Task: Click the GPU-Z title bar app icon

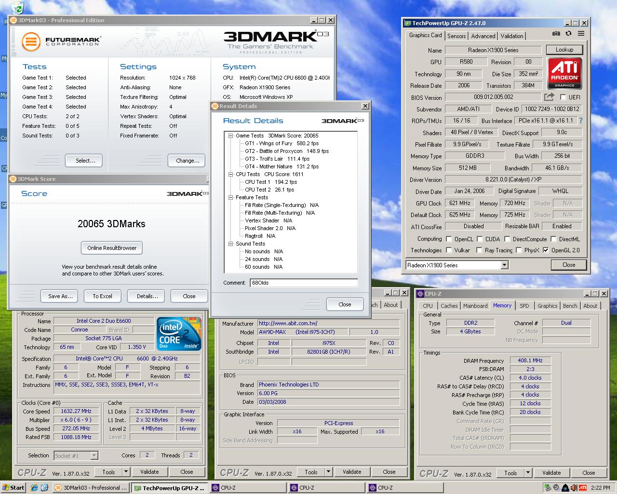Action: tap(408, 23)
